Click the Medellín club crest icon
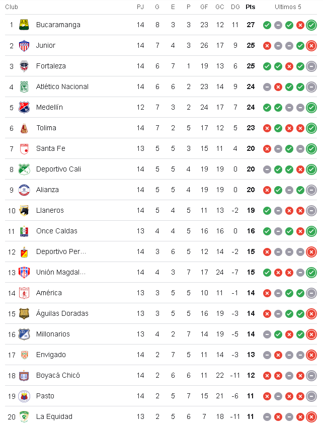 click(x=24, y=107)
